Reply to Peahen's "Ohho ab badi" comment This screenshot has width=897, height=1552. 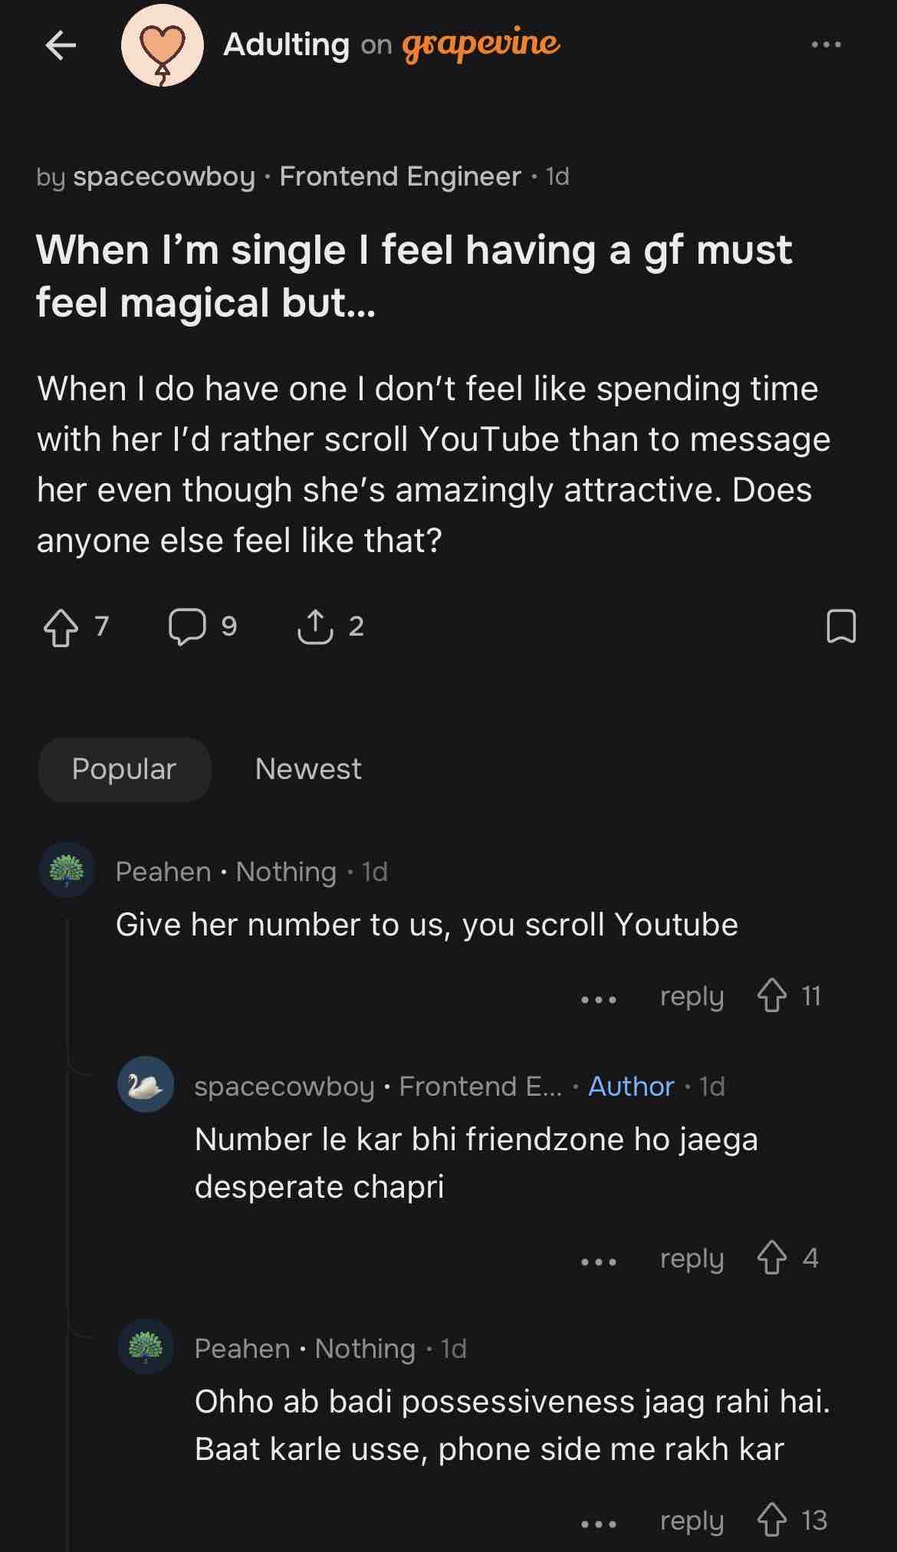tap(692, 1521)
